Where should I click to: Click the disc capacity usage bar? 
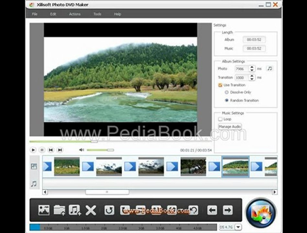point(123,227)
